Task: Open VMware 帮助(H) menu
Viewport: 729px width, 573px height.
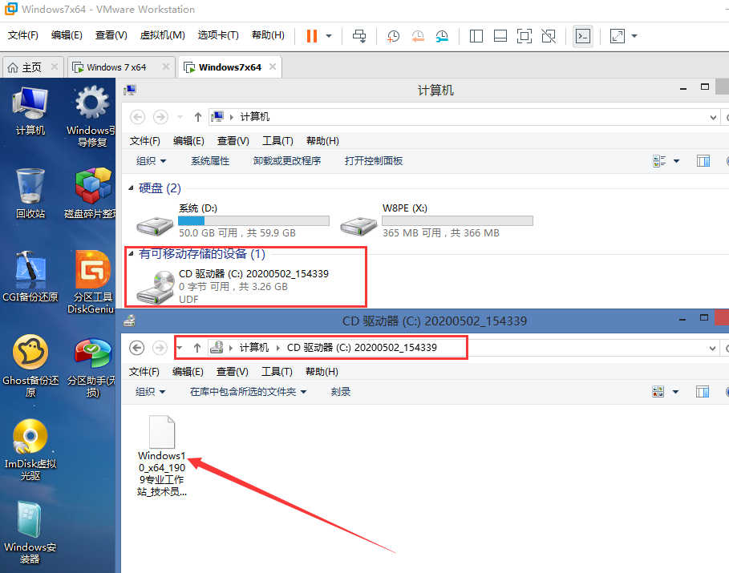Action: tap(268, 35)
